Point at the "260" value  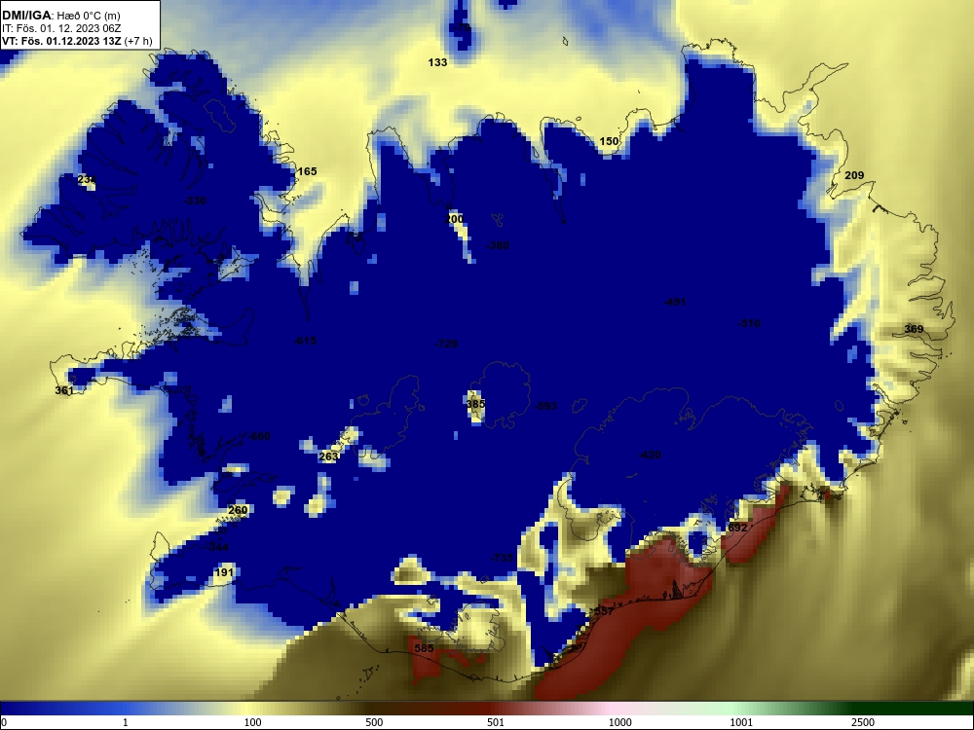(238, 510)
